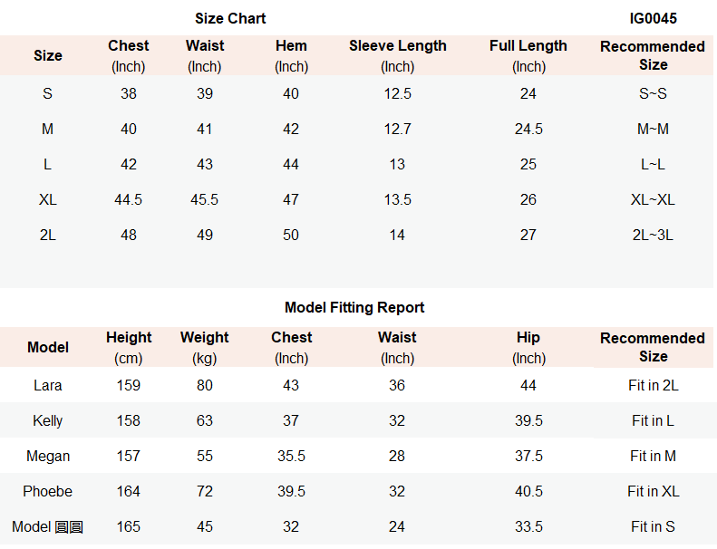Select size XL row label
The height and width of the screenshot is (549, 717).
47,200
